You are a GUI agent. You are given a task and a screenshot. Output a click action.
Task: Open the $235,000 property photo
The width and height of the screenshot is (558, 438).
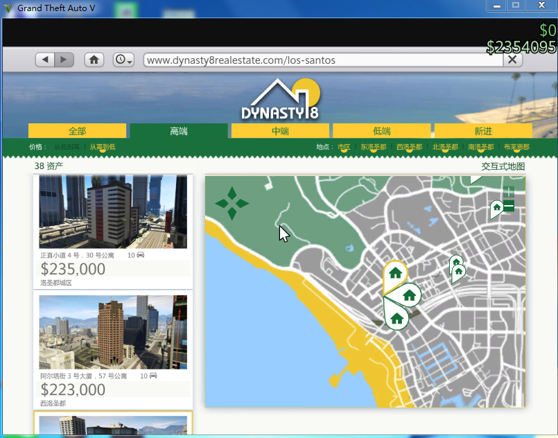coord(113,211)
